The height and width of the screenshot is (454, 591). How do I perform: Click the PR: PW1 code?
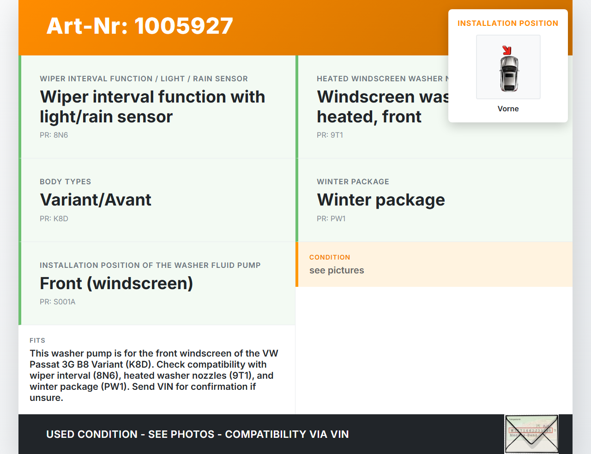(331, 218)
